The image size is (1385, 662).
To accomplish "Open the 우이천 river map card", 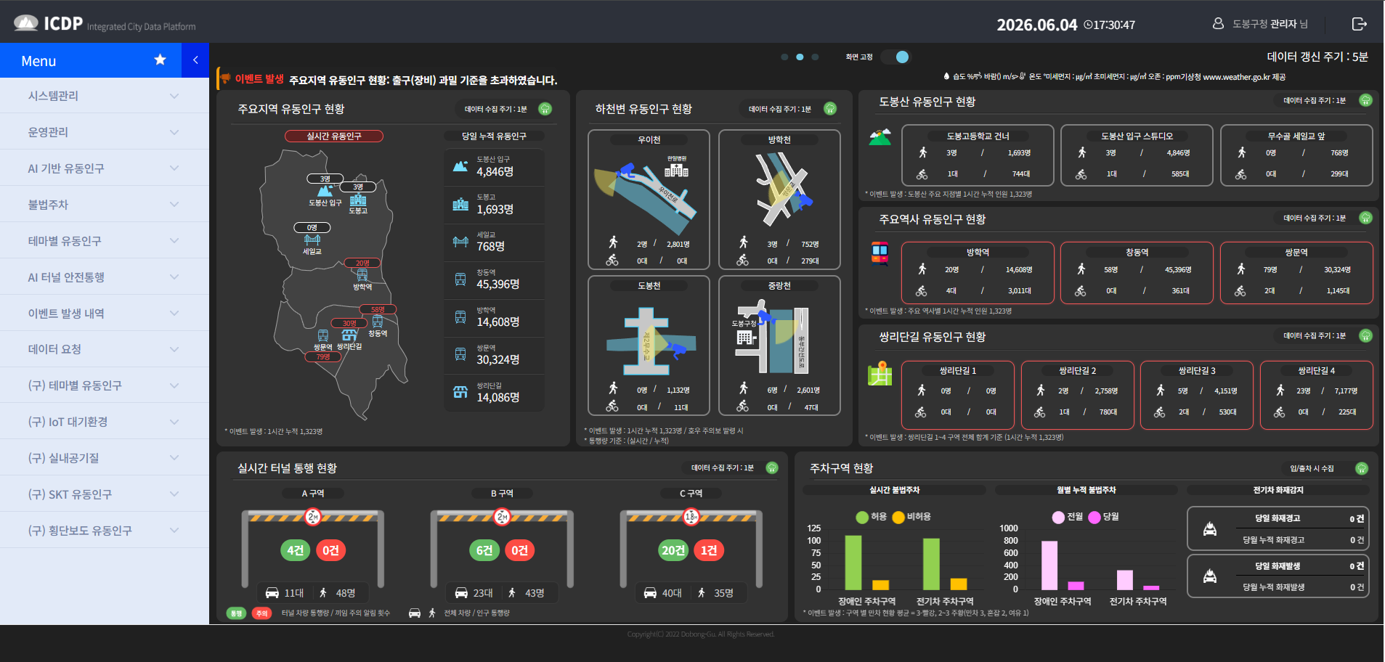I will coord(649,200).
